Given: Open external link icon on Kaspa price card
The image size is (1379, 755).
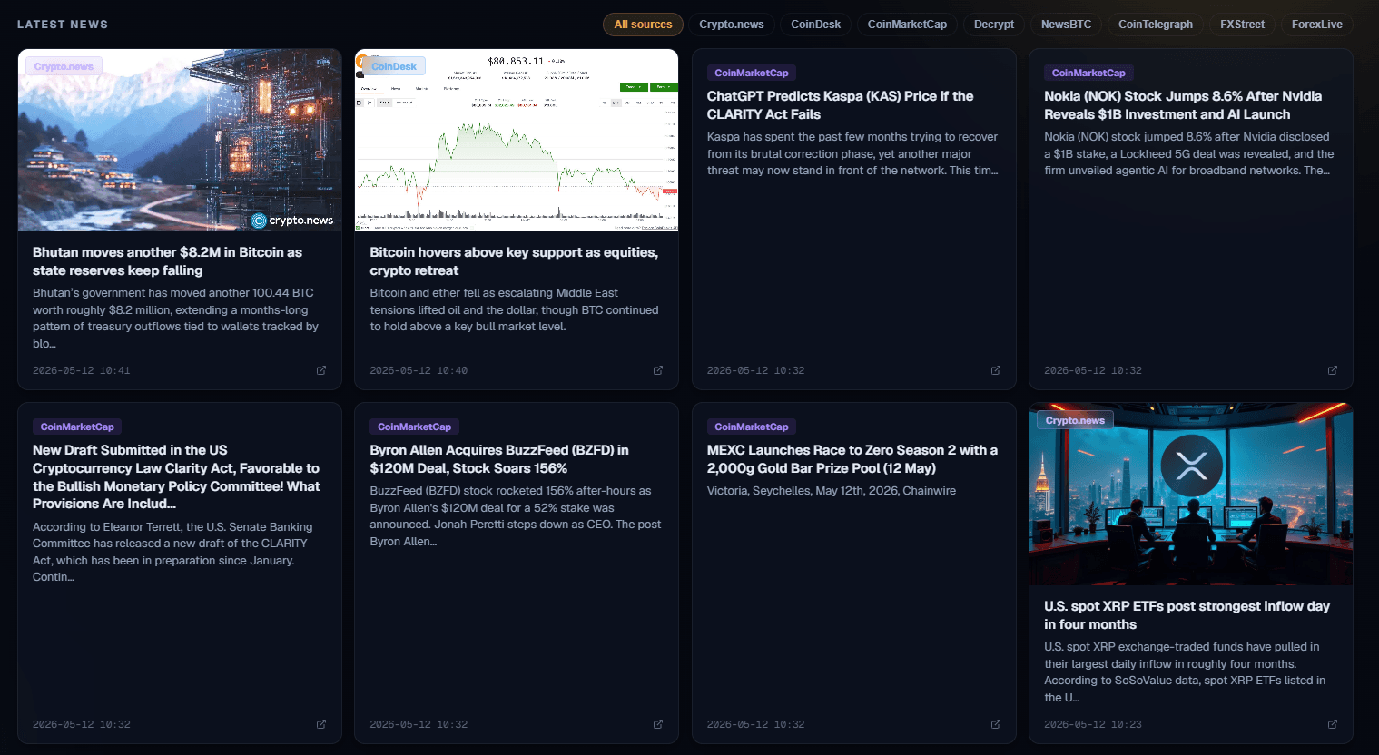Looking at the screenshot, I should coord(996,370).
